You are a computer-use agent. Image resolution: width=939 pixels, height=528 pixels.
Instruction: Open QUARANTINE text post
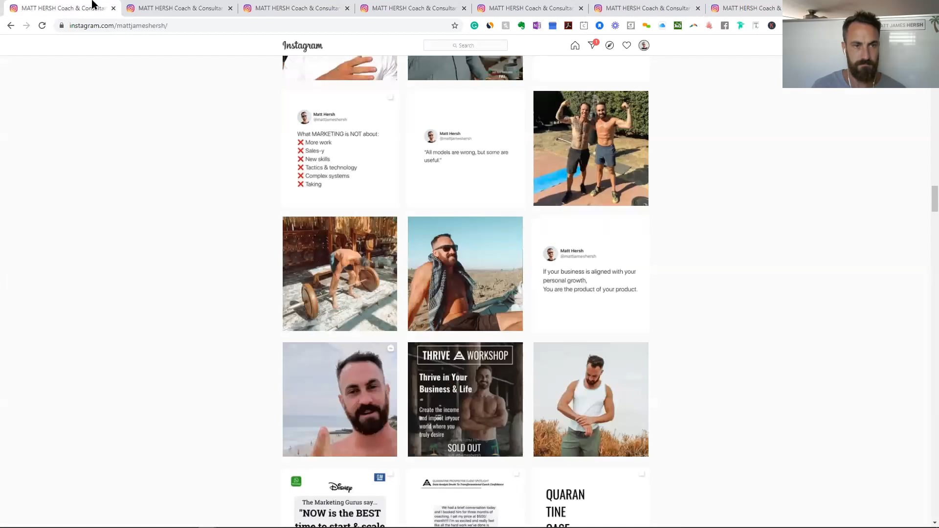591,498
